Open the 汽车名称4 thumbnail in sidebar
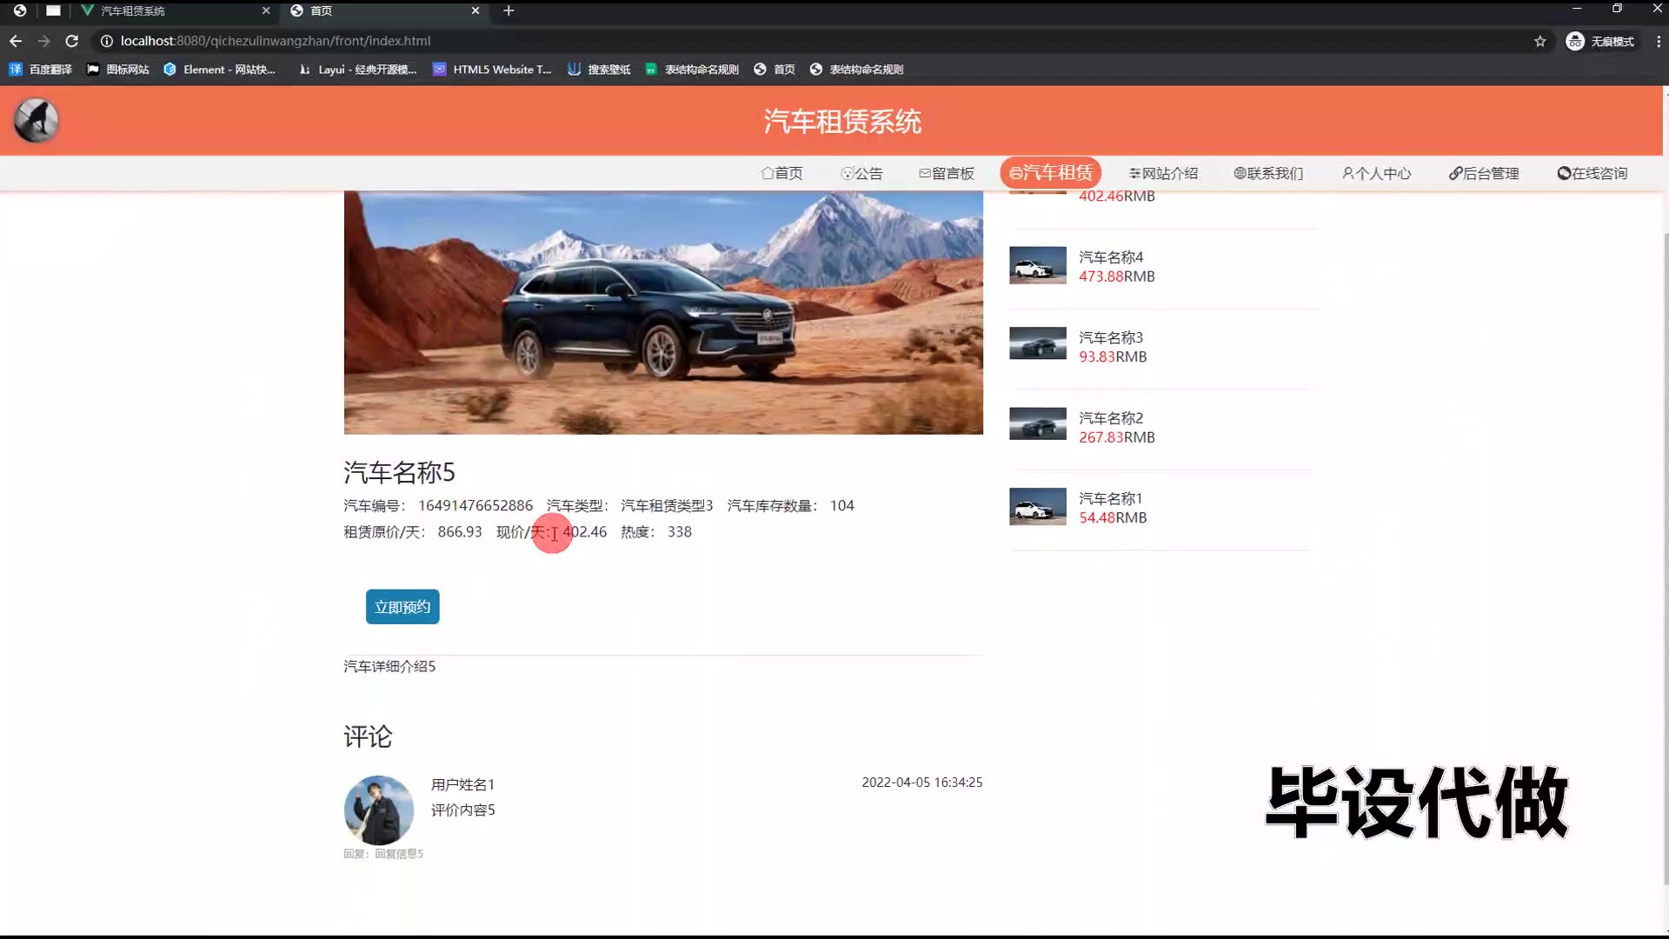 click(1037, 265)
